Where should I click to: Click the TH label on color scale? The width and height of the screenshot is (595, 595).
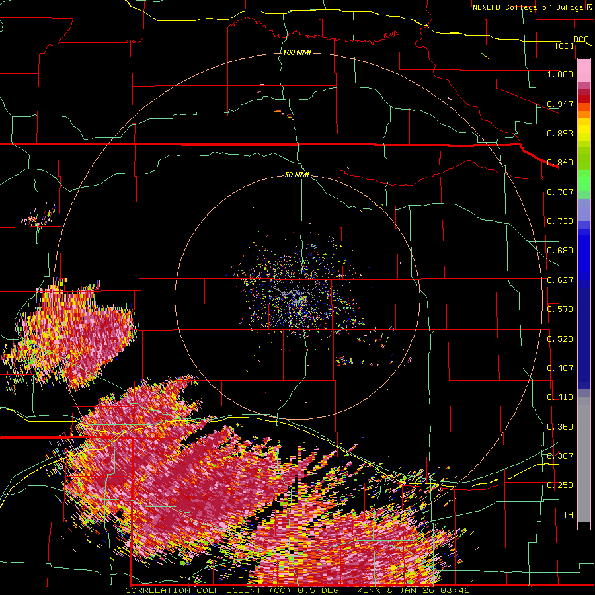568,515
